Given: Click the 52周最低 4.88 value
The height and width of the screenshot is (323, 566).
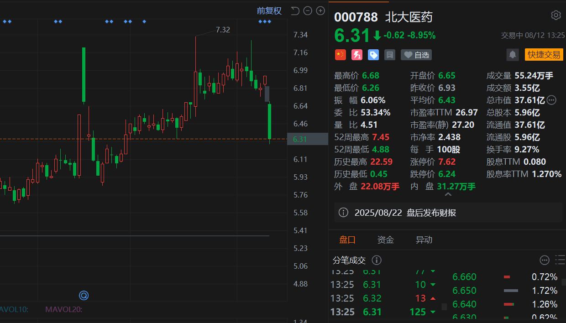Looking at the screenshot, I should point(381,149).
